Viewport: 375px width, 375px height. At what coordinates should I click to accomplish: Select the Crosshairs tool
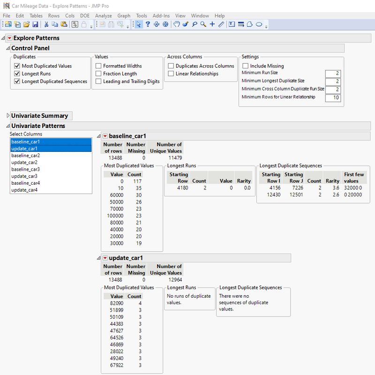212,24
